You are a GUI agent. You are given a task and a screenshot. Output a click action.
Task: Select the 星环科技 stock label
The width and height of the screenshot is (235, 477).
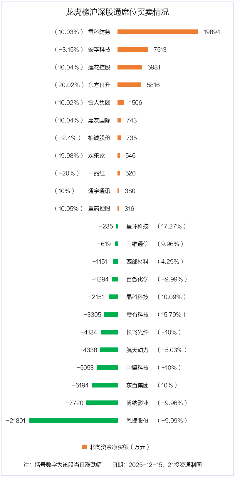pos(137,226)
